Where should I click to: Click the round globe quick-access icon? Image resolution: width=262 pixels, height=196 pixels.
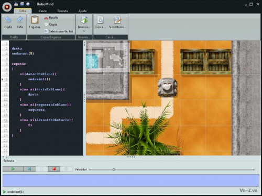[28, 4]
